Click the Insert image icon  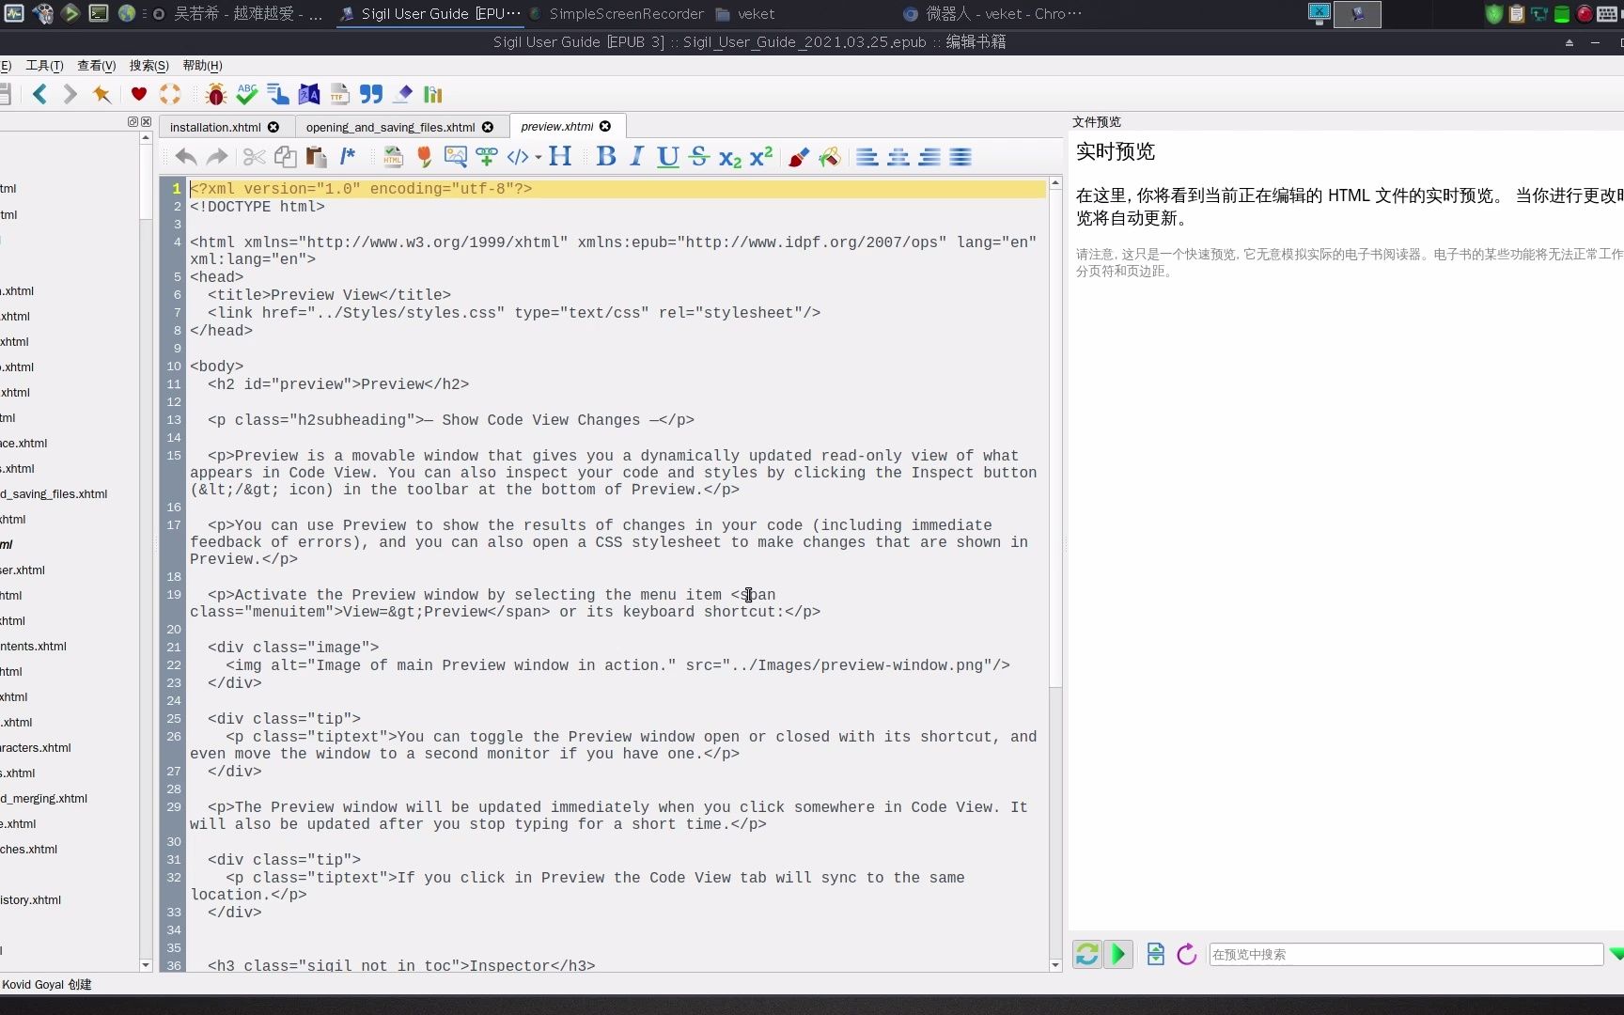(456, 157)
